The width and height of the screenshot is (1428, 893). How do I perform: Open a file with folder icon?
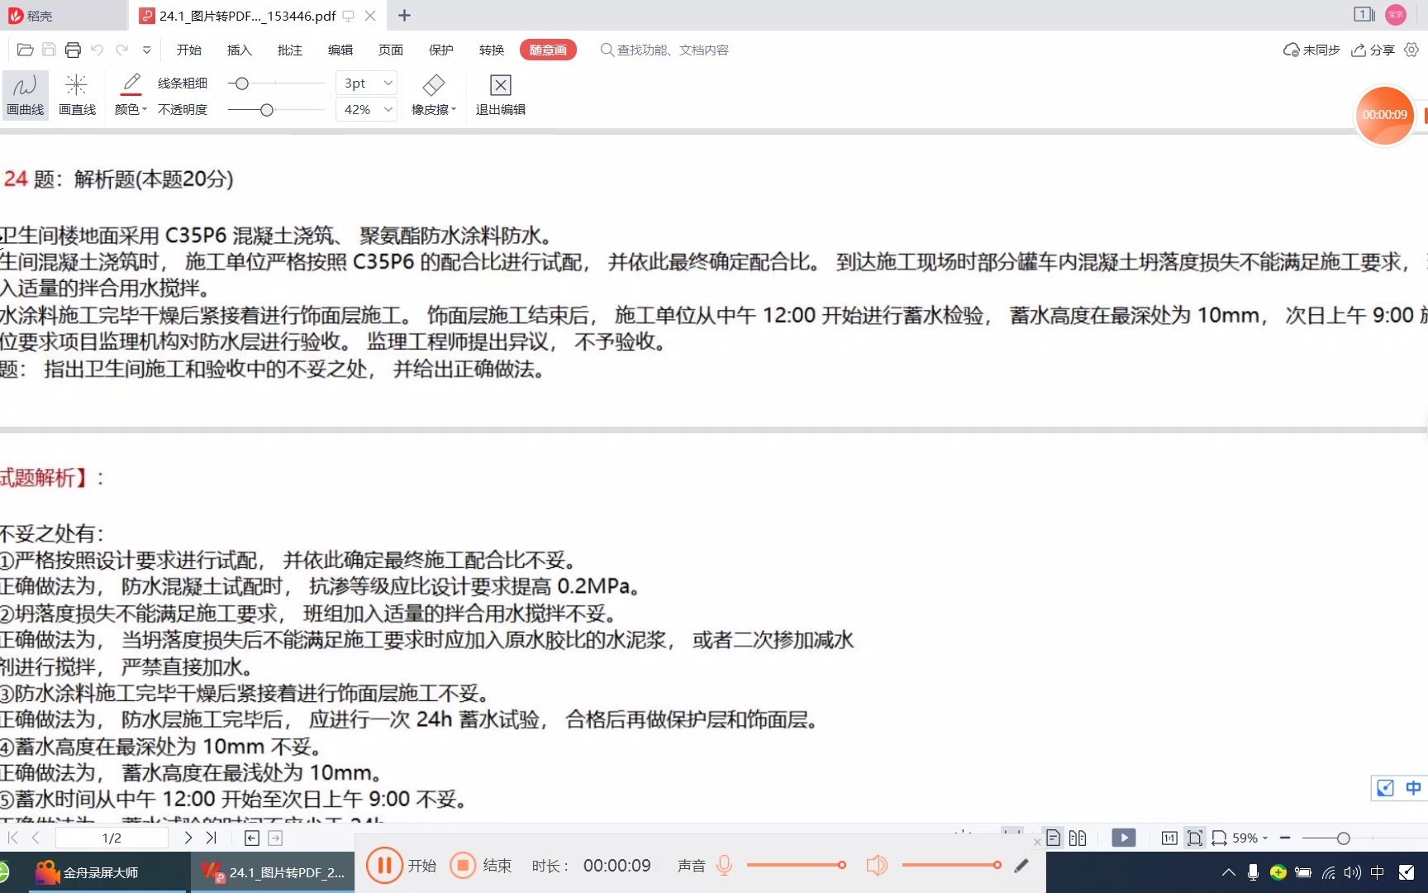[x=25, y=50]
